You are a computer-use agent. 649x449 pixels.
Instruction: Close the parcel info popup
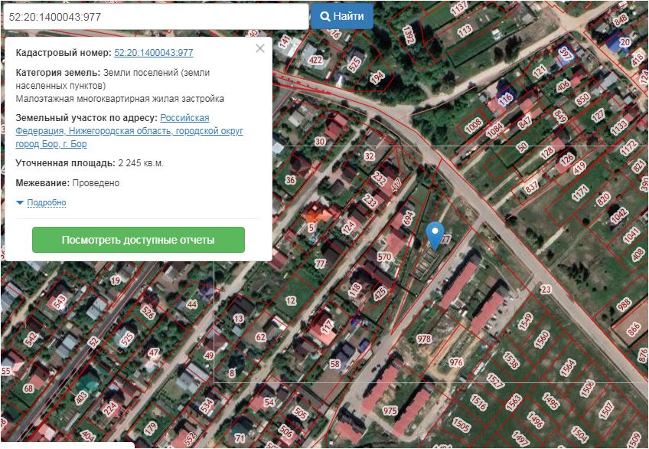tap(260, 48)
